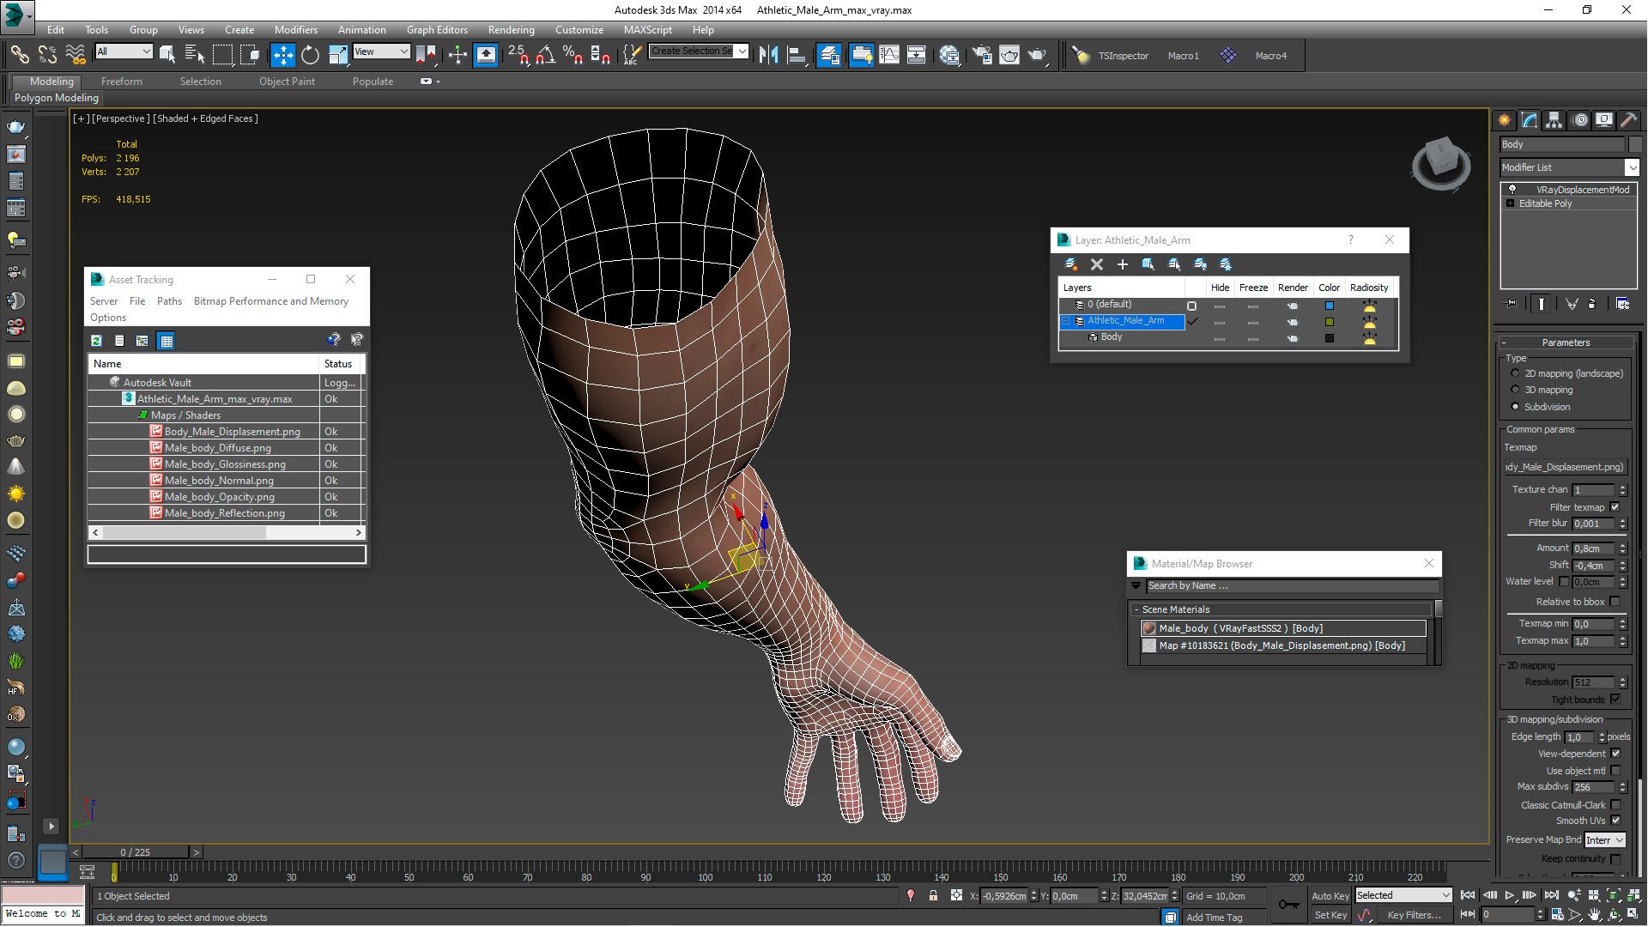Viewport: 1648px width, 927px height.
Task: Click the Selection Lock toggle padlock
Action: 933,895
